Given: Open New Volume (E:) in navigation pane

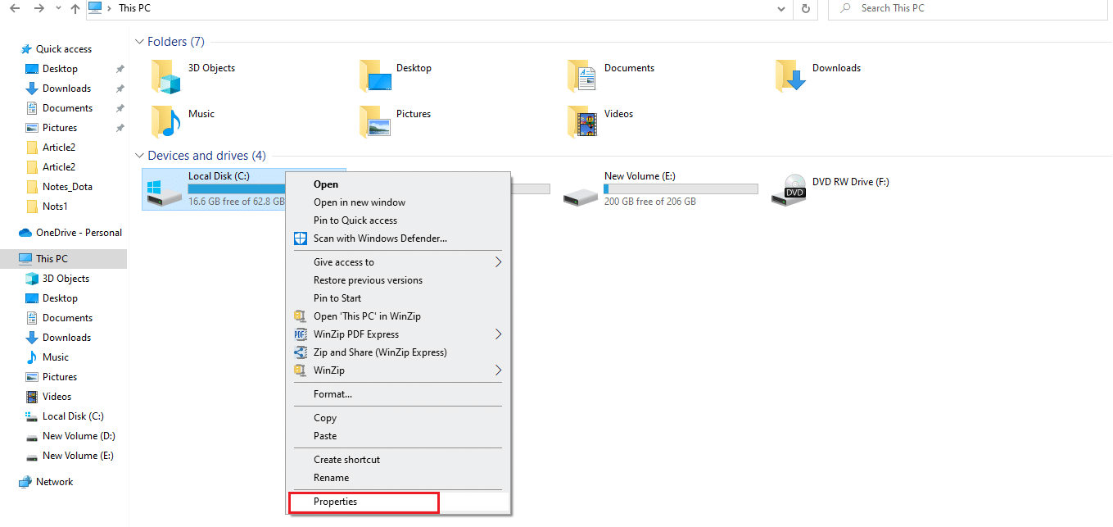Looking at the screenshot, I should (78, 456).
